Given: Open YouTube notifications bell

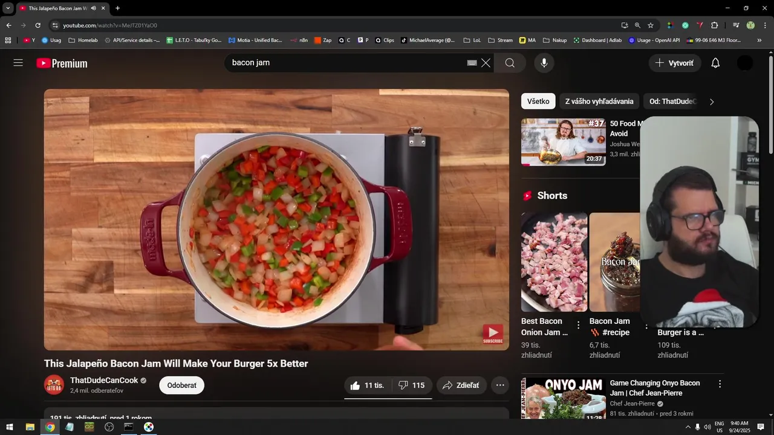Looking at the screenshot, I should point(715,63).
